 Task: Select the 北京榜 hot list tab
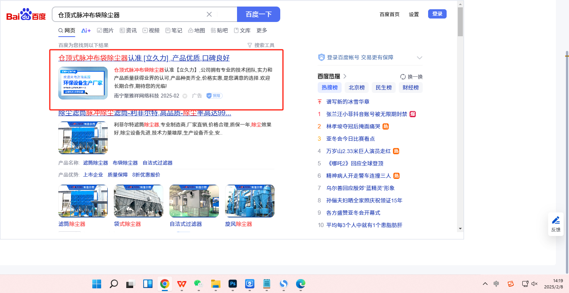tap(356, 88)
